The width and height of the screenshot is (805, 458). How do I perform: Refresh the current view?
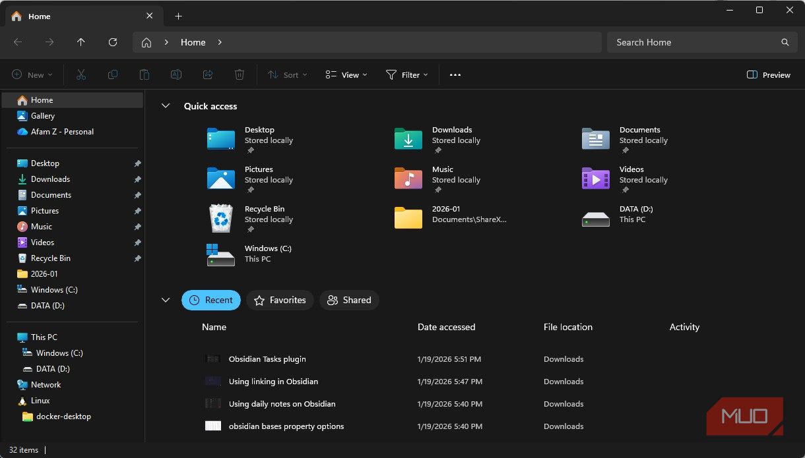click(x=113, y=42)
